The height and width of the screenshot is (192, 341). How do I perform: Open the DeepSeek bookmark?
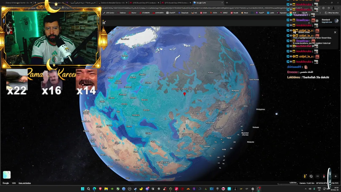(184, 13)
